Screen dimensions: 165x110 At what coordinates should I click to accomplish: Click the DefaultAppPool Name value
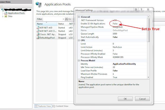coord(120,30)
